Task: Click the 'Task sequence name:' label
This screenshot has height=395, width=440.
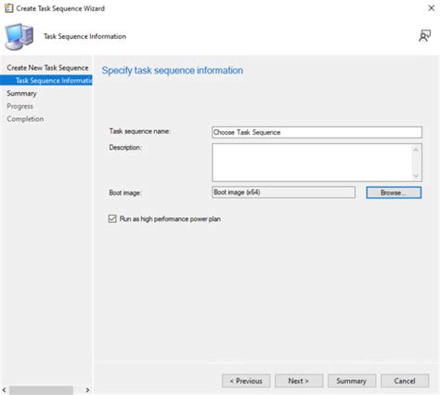Action: click(x=140, y=131)
